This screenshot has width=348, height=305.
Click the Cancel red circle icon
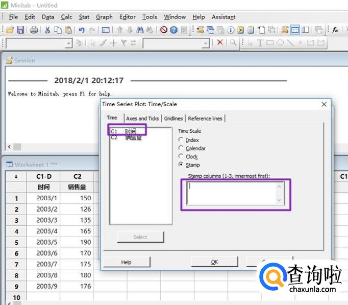coord(164,30)
